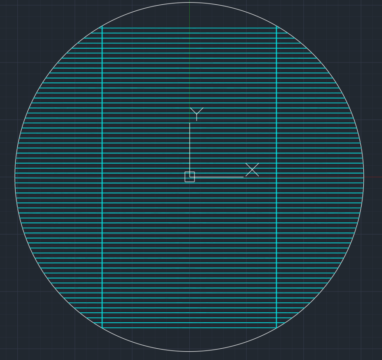382x360 pixels.
Task: Click the UCS origin square marker
Action: [x=190, y=177]
